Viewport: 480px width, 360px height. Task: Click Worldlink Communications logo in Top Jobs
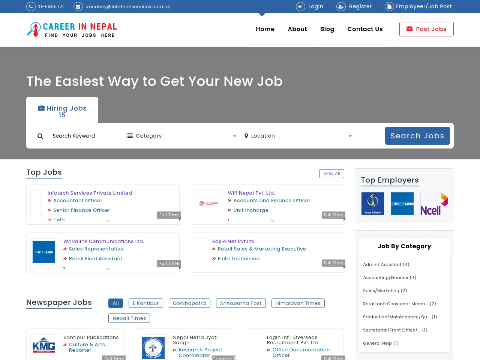click(x=44, y=252)
